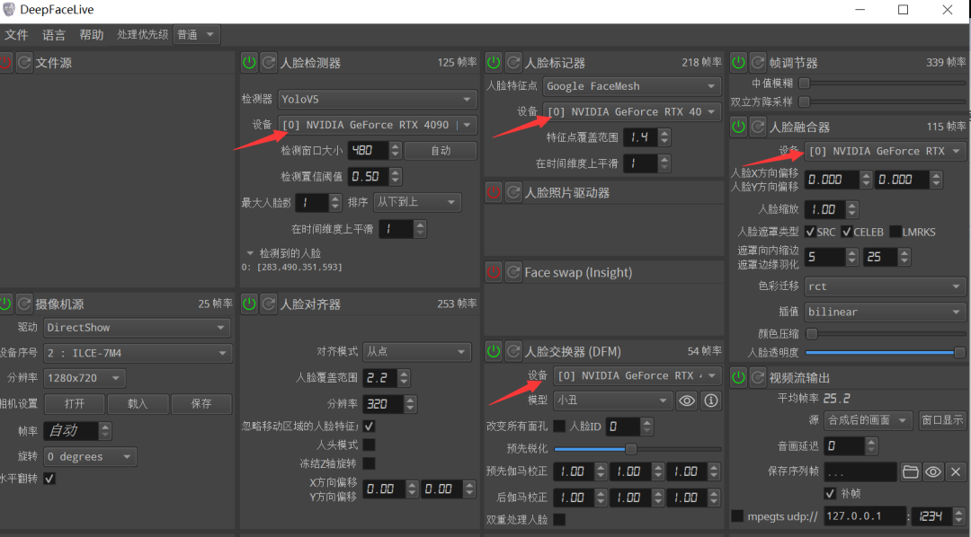Open the 排序 从下到上 sort dropdown
971x537 pixels.
tap(417, 202)
